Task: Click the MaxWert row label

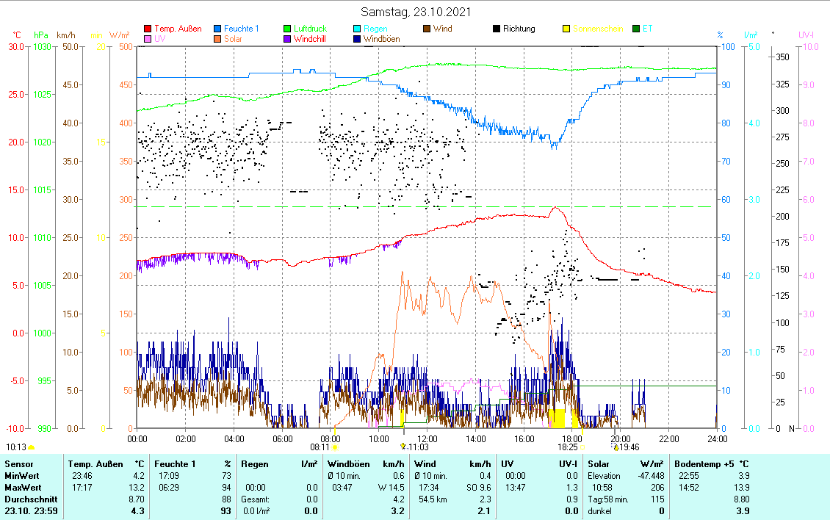Action: click(x=24, y=487)
